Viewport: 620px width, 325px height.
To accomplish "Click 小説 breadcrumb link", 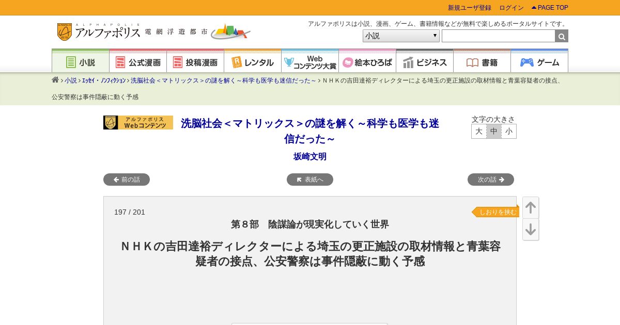I will pyautogui.click(x=71, y=80).
